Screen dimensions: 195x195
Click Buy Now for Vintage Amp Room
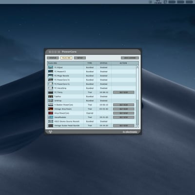point(124,109)
